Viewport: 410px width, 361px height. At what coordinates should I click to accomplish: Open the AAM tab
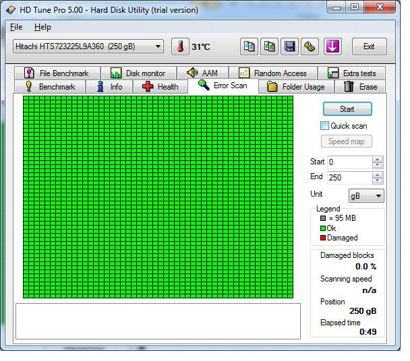click(x=202, y=73)
